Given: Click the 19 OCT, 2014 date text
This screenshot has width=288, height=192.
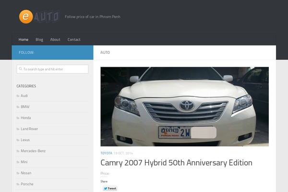Looking at the screenshot, I should coord(123,153).
